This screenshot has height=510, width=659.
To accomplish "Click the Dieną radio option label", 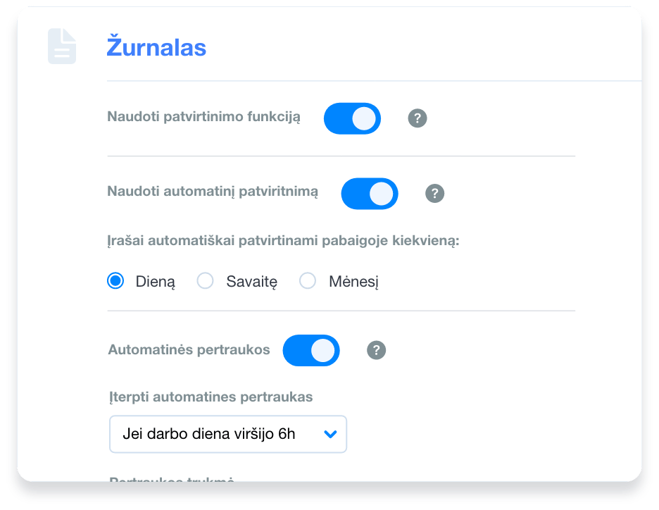I will click(156, 280).
